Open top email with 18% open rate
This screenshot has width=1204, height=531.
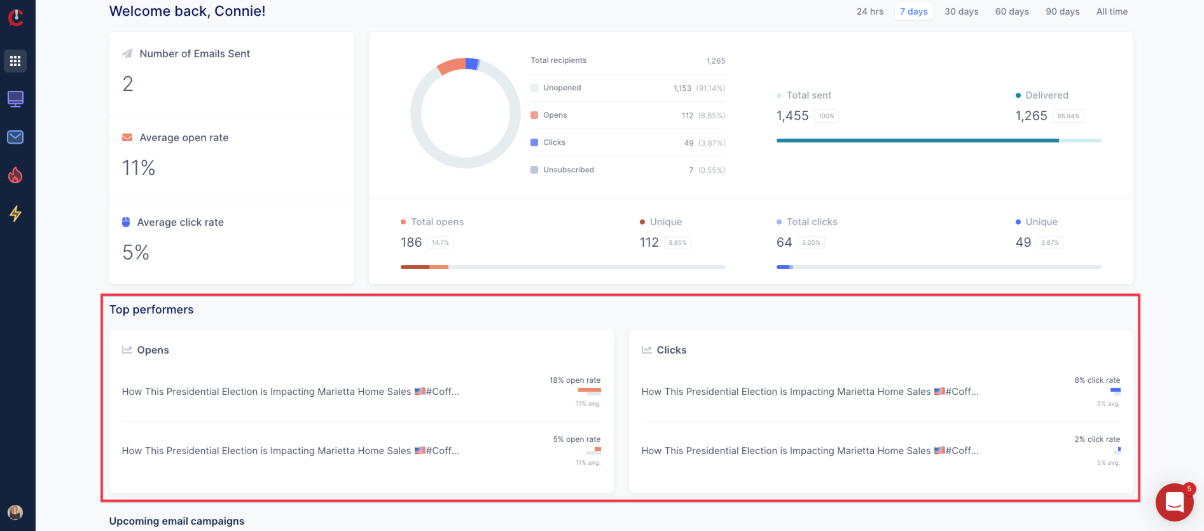[290, 392]
